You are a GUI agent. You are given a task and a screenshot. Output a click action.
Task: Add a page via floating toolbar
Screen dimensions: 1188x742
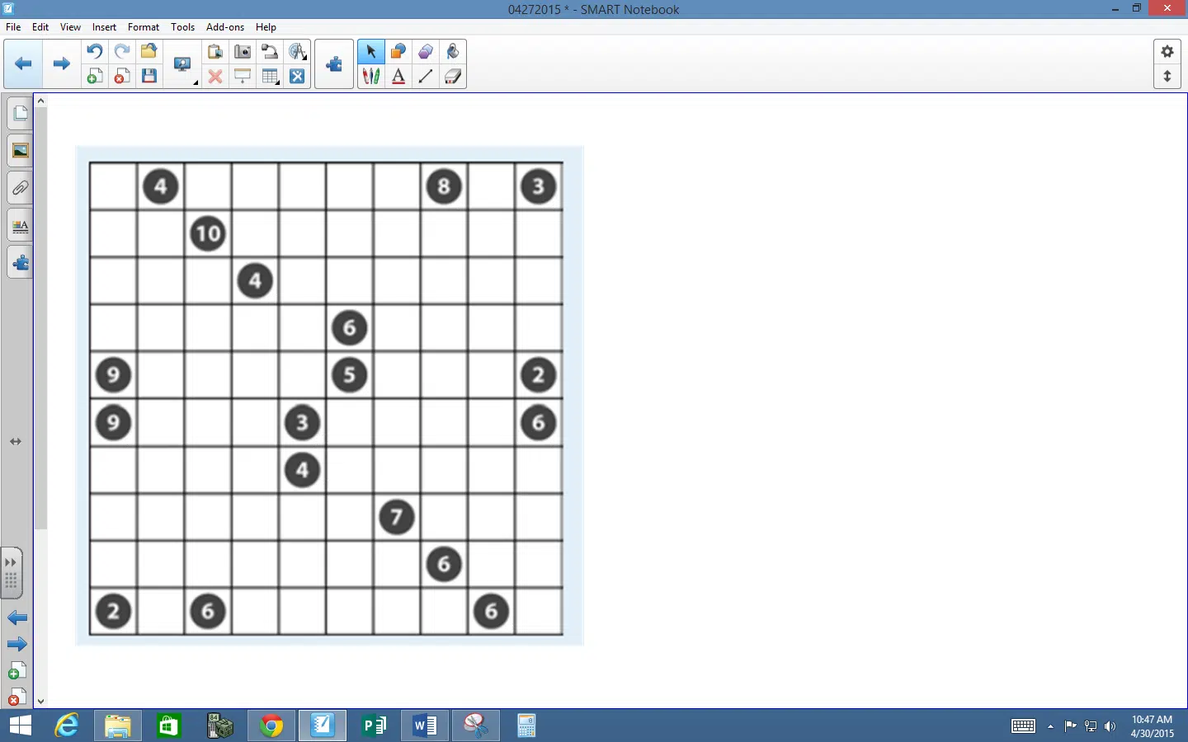tap(16, 671)
